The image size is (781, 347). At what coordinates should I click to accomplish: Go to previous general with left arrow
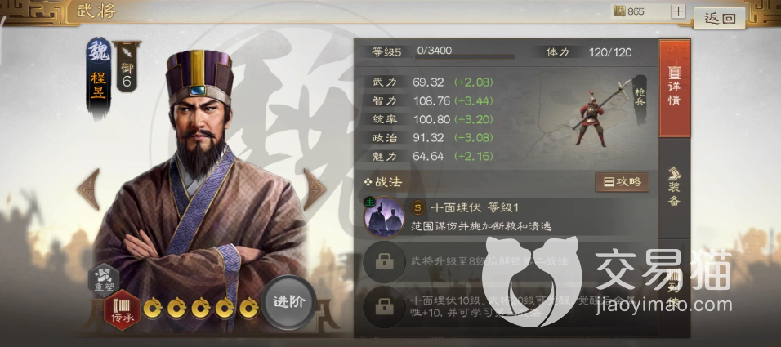click(x=89, y=189)
